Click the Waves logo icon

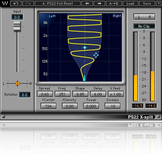click(x=5, y=3)
